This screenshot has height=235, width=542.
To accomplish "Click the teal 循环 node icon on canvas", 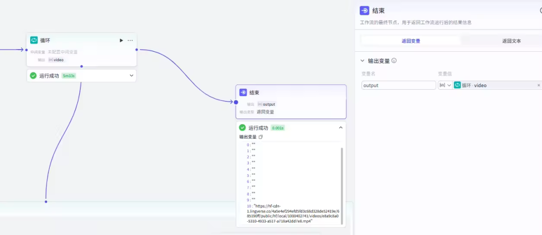I will (x=34, y=40).
